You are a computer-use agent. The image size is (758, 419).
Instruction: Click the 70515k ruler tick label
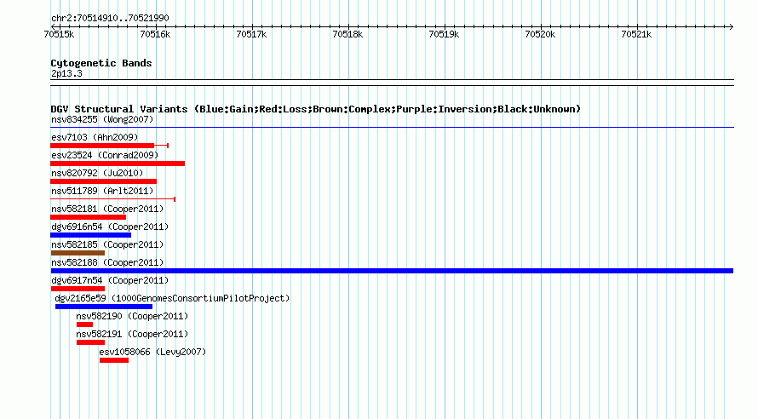coord(59,34)
